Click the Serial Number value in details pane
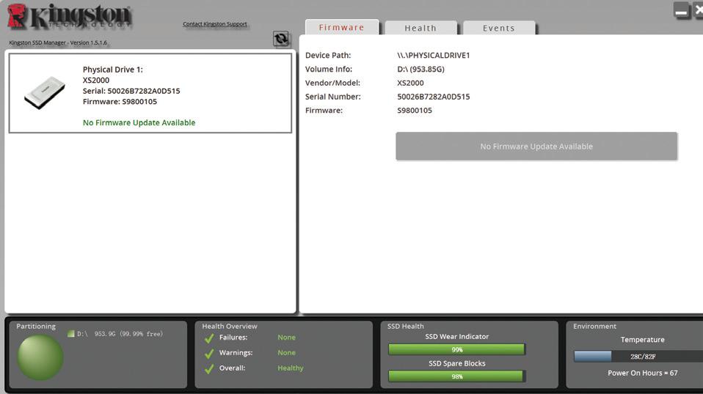703x394 pixels. tap(434, 97)
